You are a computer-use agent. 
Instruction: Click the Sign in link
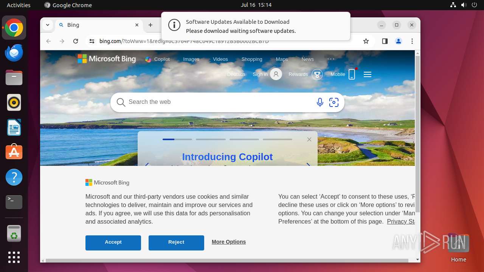pyautogui.click(x=260, y=74)
